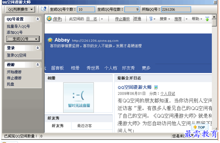Click 登录QQ空间 in the sidebar

(x=17, y=55)
